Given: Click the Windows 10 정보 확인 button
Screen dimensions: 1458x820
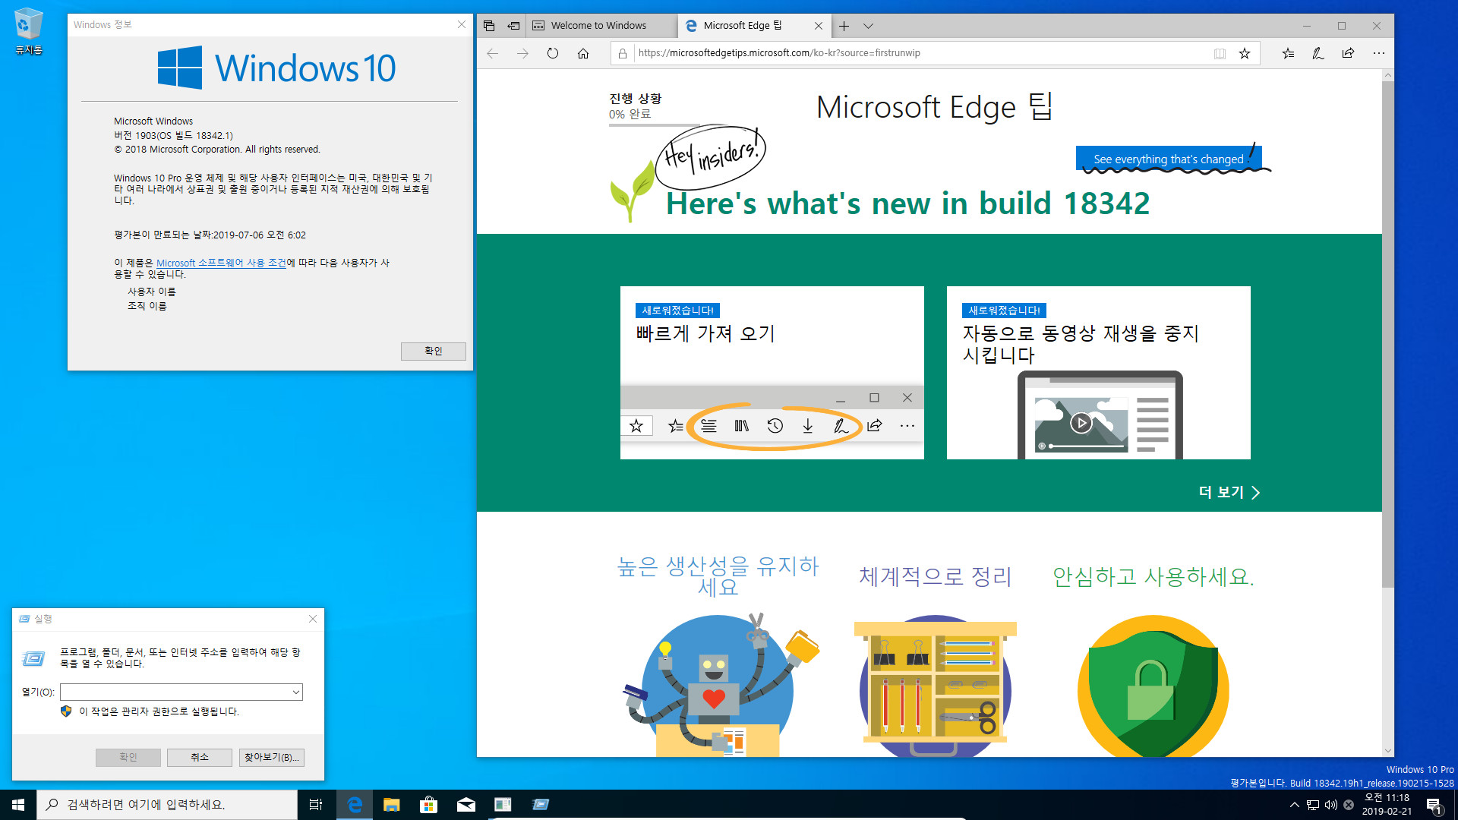Looking at the screenshot, I should [x=433, y=351].
